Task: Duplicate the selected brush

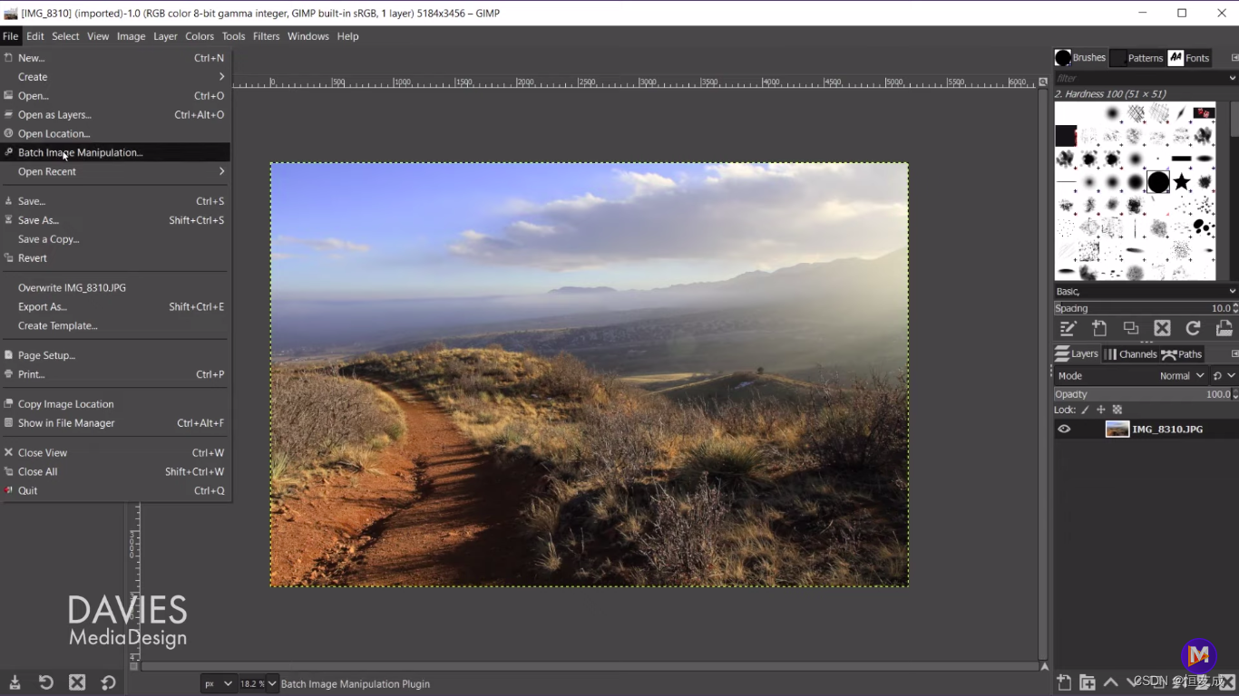Action: point(1131,328)
